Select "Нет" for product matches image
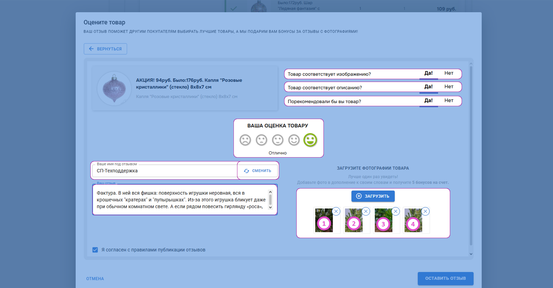 click(x=449, y=73)
